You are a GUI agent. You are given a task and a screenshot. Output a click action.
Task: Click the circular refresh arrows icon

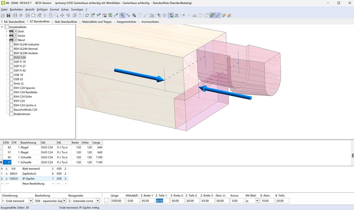tap(87, 15)
